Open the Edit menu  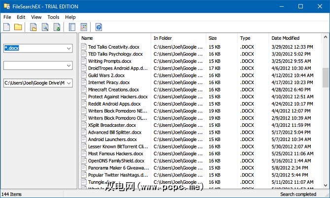pyautogui.click(x=21, y=17)
